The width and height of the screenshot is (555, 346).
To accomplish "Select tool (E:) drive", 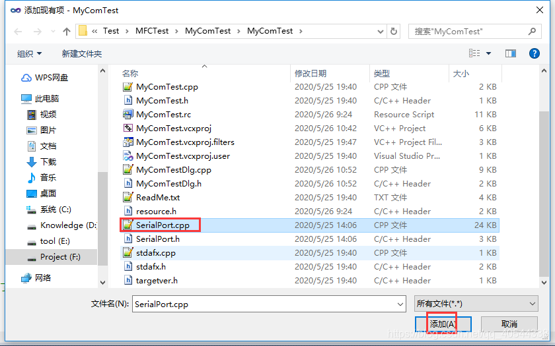I will pyautogui.click(x=55, y=241).
